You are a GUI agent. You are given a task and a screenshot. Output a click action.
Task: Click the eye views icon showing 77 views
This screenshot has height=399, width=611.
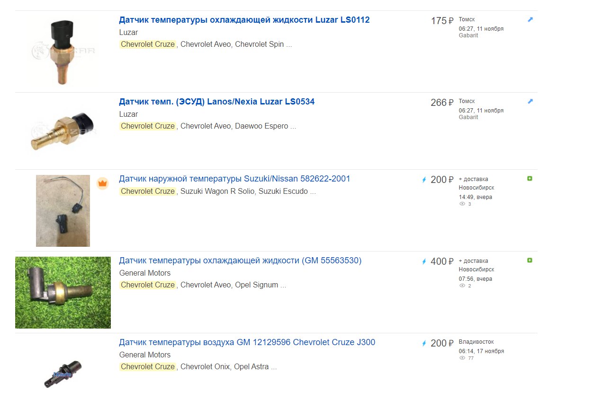click(x=462, y=358)
